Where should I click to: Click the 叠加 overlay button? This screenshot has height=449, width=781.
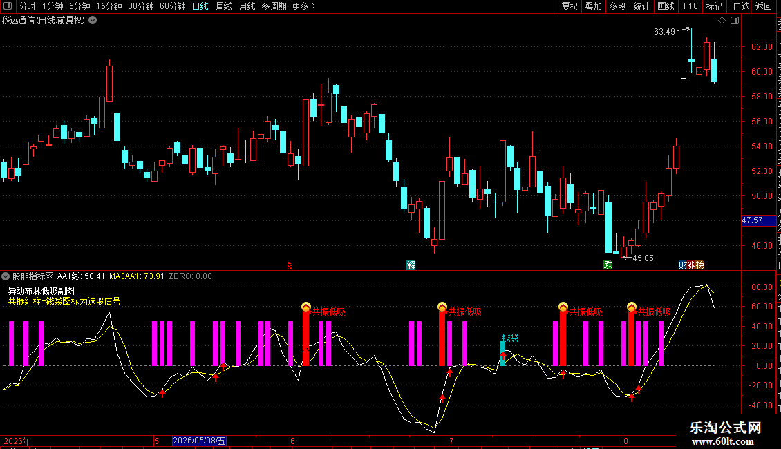pos(594,6)
